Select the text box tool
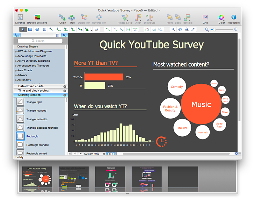 coord(44,29)
